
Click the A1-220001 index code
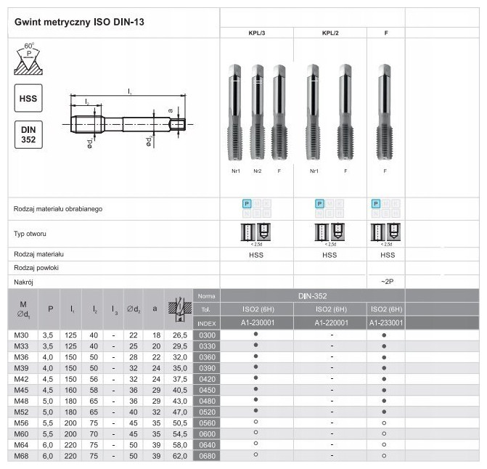[x=331, y=322]
